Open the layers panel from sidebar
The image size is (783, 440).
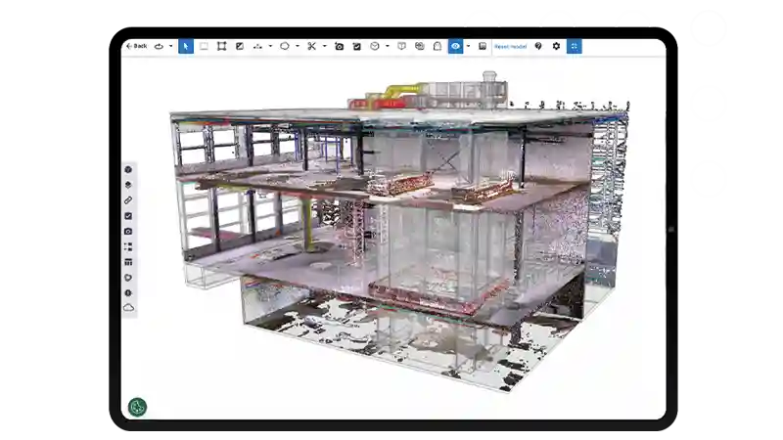tap(128, 184)
